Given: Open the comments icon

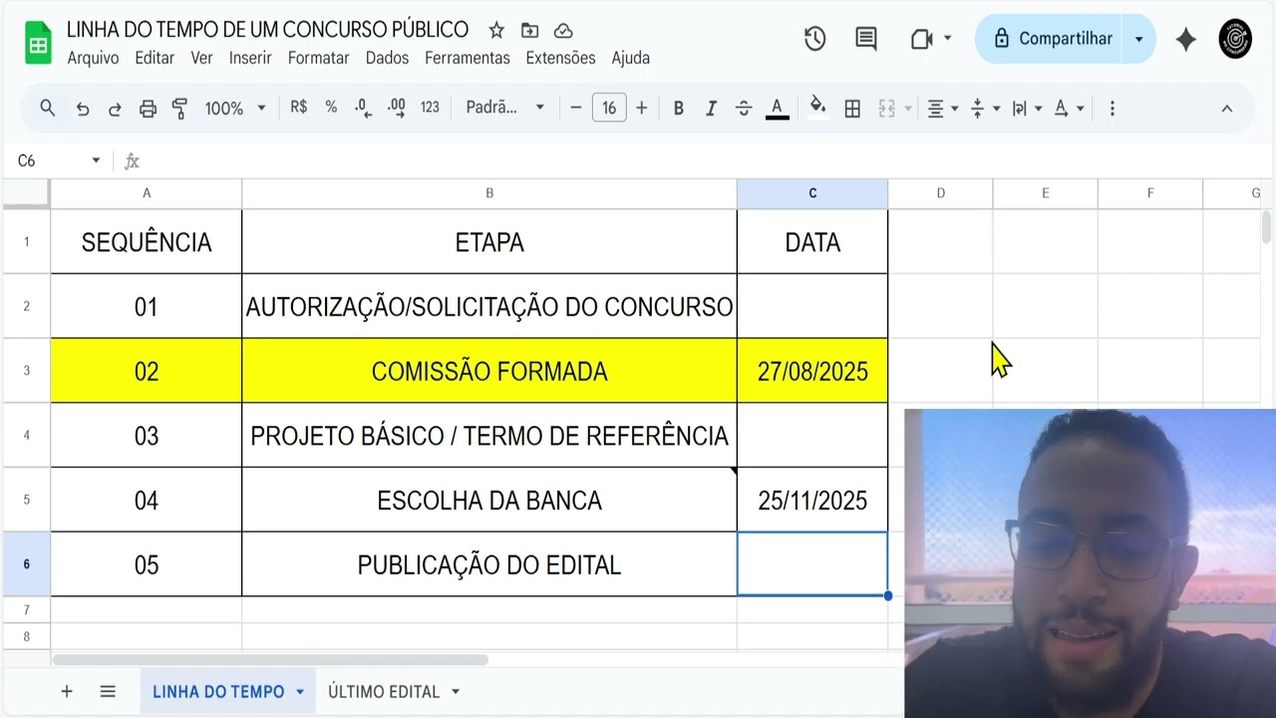Looking at the screenshot, I should point(866,39).
